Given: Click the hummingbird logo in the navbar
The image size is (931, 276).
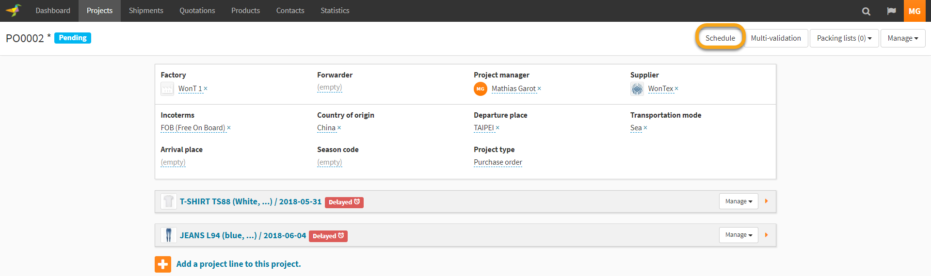Looking at the screenshot, I should click(14, 10).
